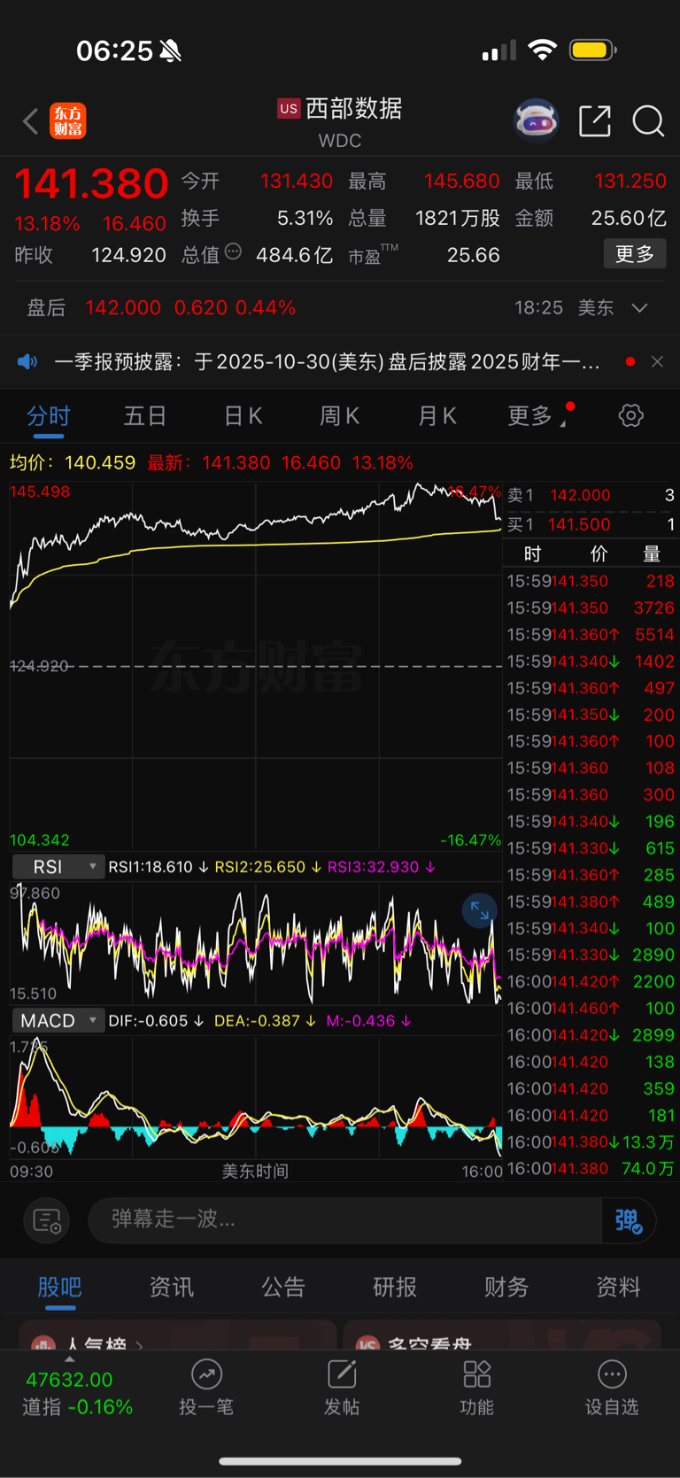680x1478 pixels.
Task: Tap the 多空看盘 card
Action: point(502,1335)
